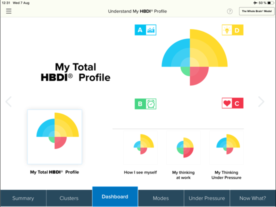Switch to the Dashboard tab
The image size is (276, 207).
(115, 196)
